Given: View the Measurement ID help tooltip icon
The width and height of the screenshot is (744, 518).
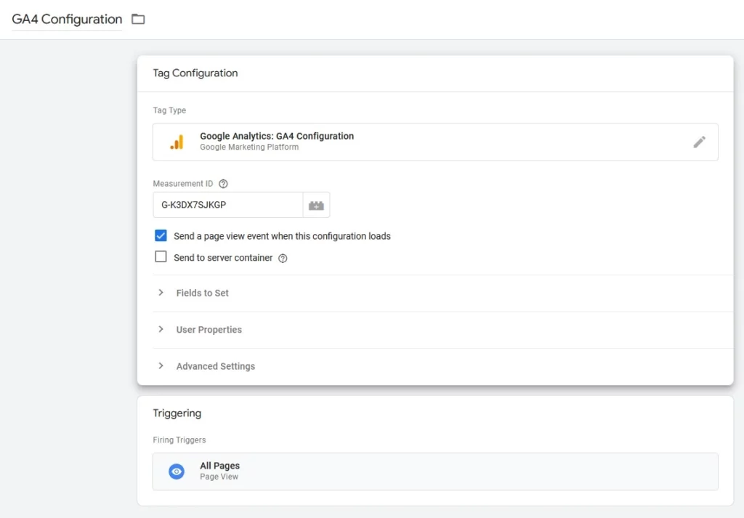Looking at the screenshot, I should click(222, 183).
